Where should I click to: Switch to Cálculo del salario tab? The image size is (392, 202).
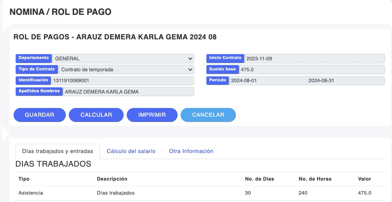[131, 151]
